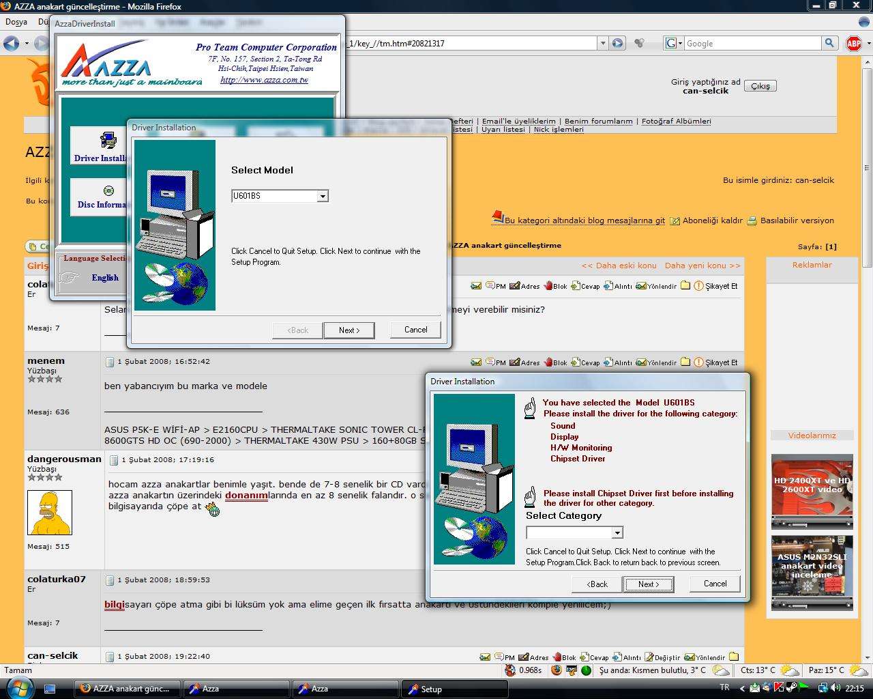Open the address bar history dropdown arrow
873x699 pixels.
[602, 43]
